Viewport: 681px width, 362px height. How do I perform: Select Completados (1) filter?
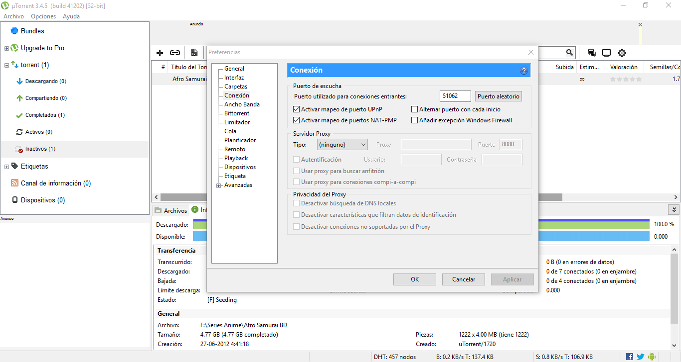point(45,115)
